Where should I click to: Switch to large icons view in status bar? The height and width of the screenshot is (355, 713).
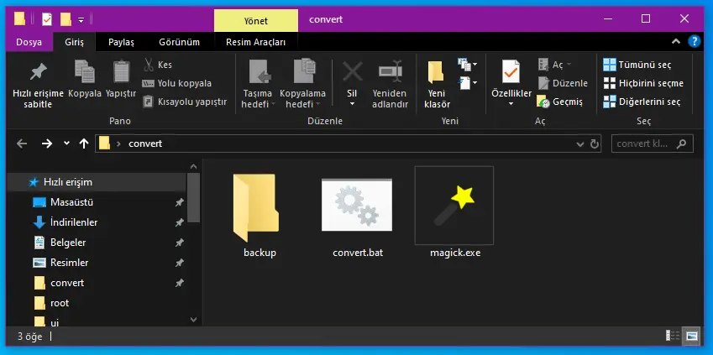pyautogui.click(x=692, y=336)
